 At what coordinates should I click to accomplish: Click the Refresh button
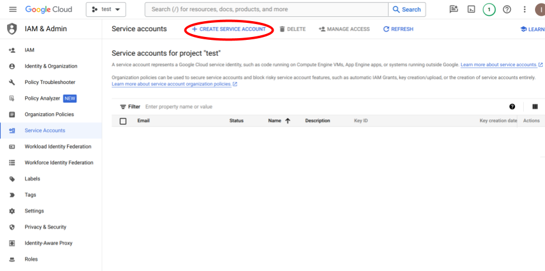pos(398,29)
